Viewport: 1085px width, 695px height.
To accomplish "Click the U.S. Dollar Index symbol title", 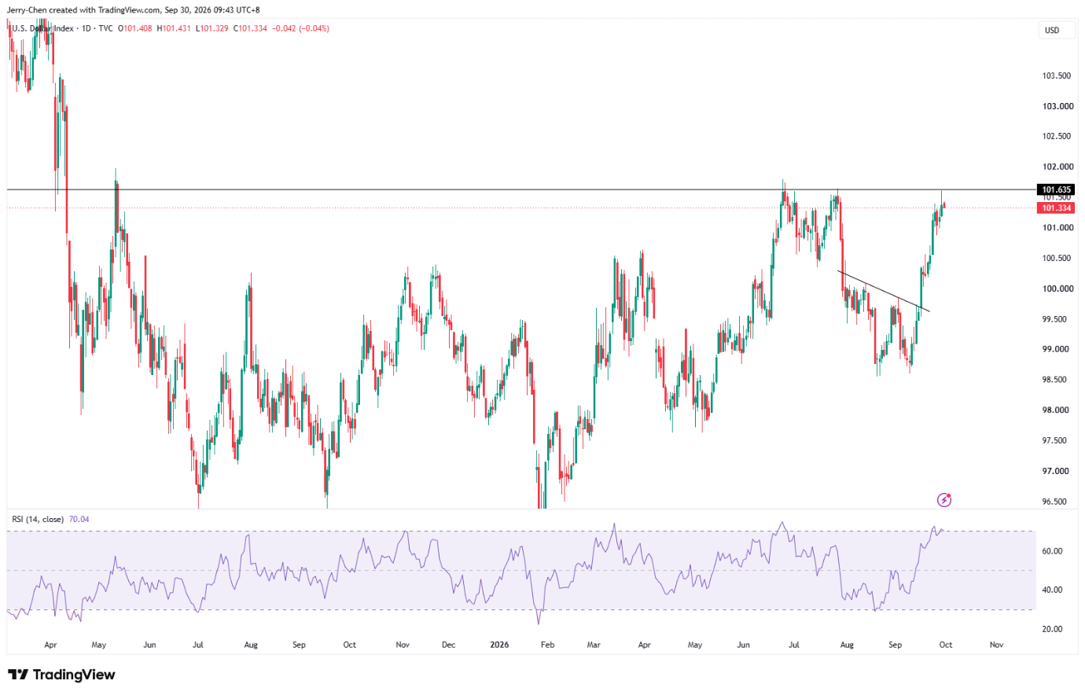I will click(x=42, y=28).
